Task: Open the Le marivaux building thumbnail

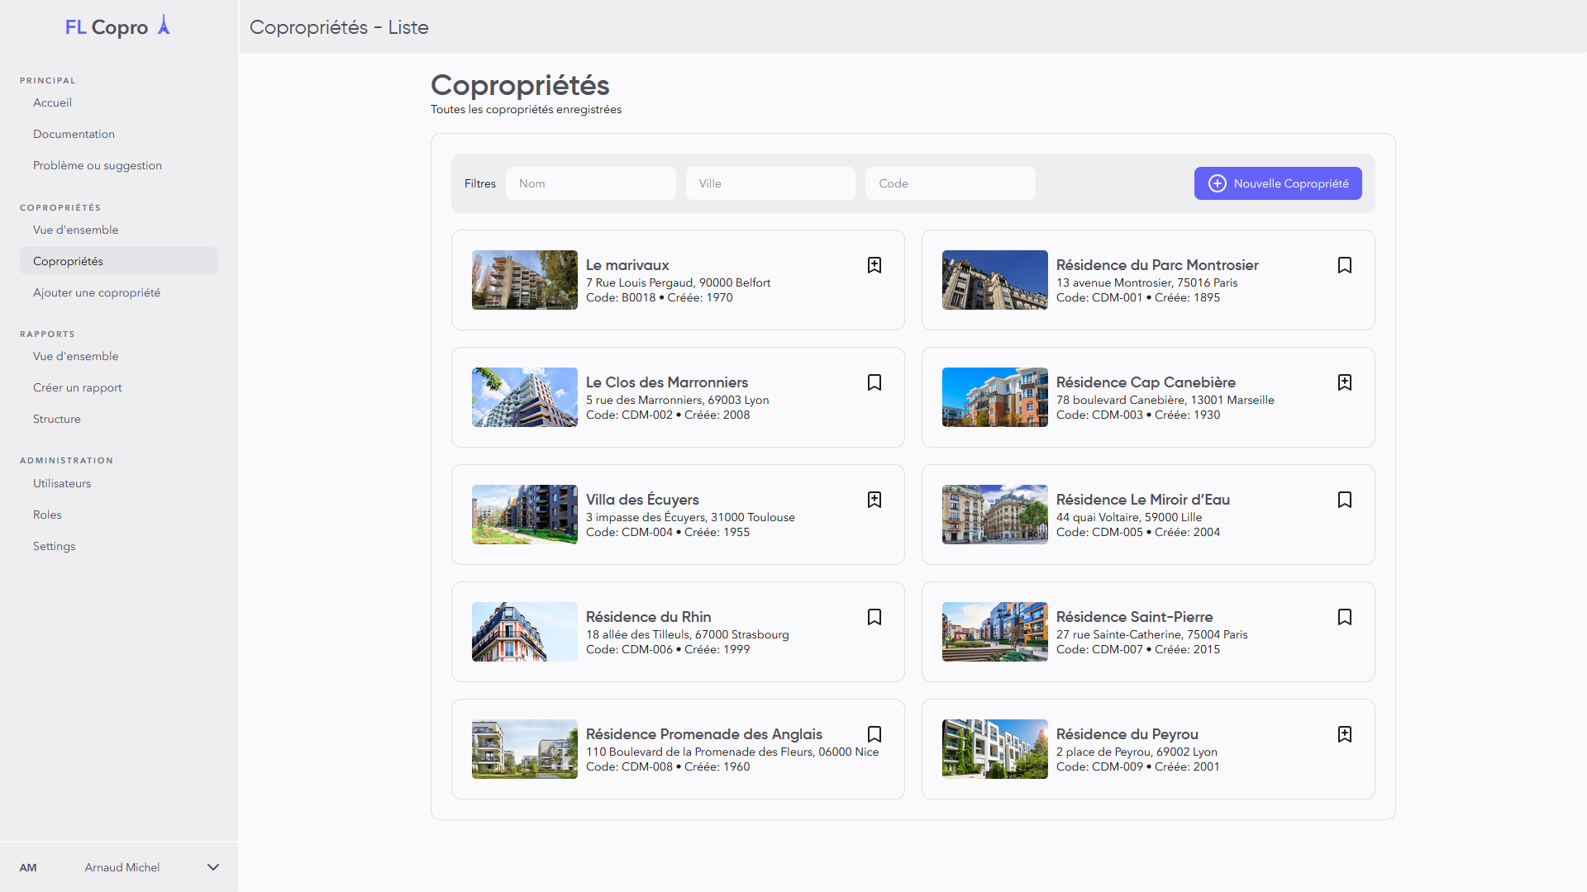Action: tap(524, 280)
